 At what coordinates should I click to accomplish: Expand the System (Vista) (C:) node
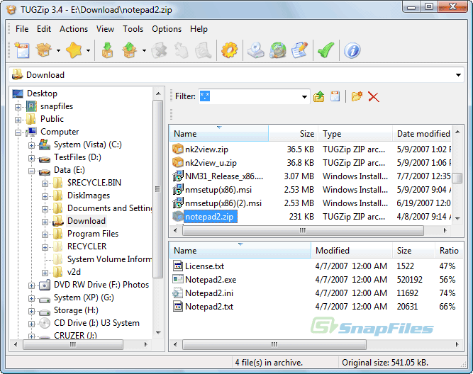tap(31, 145)
